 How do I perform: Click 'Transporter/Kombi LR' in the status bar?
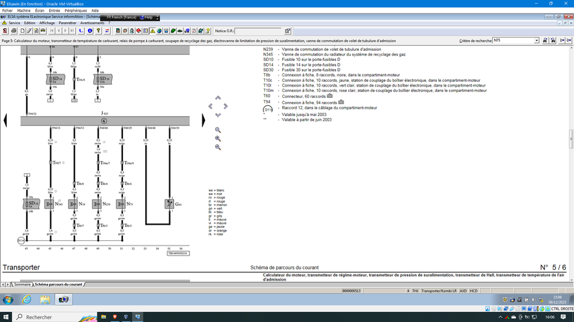click(x=439, y=291)
